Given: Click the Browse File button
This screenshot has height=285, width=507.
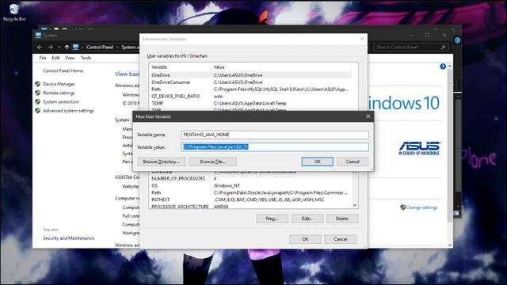Looking at the screenshot, I should pos(212,161).
